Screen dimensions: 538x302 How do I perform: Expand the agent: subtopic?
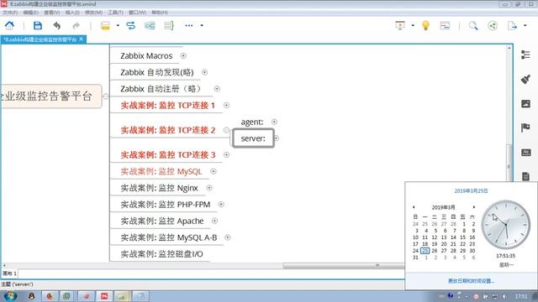point(274,122)
